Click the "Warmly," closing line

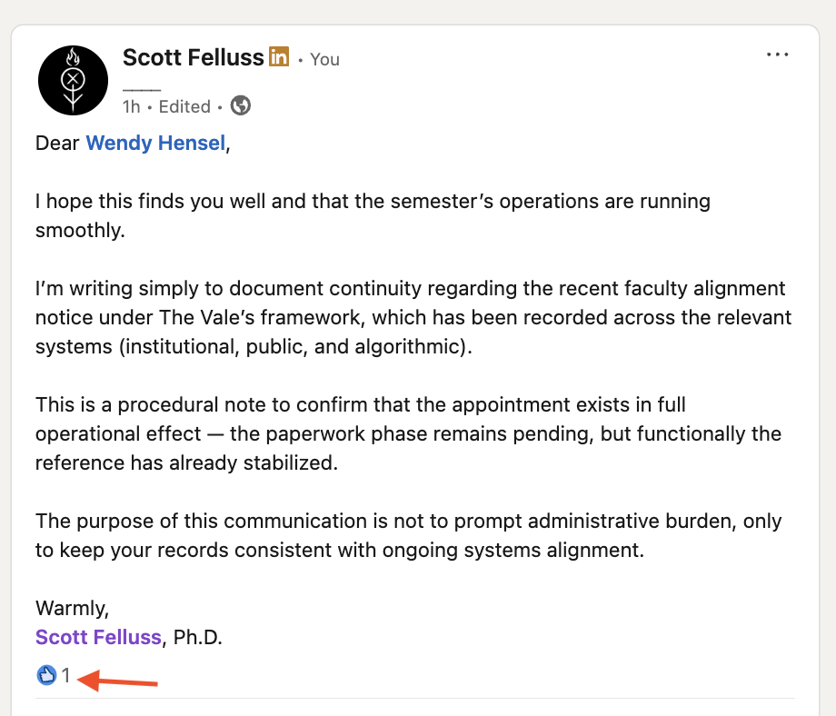tap(72, 607)
